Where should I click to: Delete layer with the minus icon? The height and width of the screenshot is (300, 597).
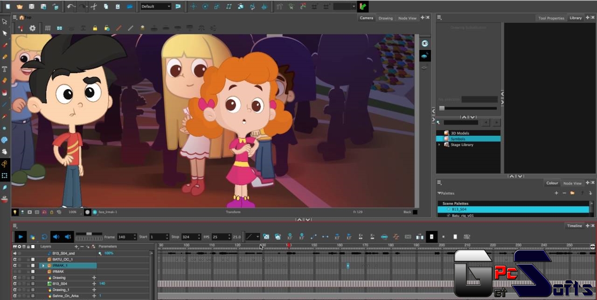(x=82, y=246)
